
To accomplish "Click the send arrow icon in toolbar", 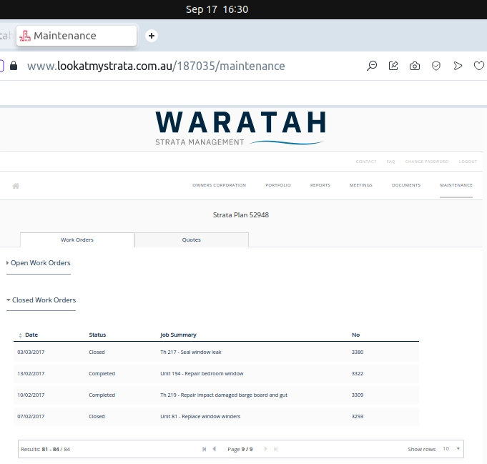I will tap(458, 66).
